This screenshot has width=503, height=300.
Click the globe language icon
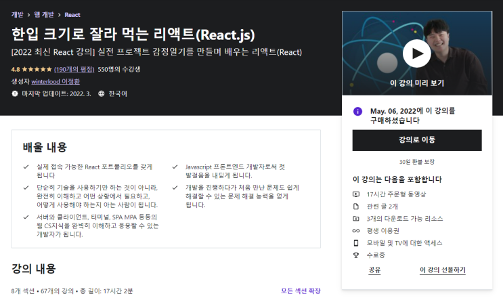coord(102,93)
